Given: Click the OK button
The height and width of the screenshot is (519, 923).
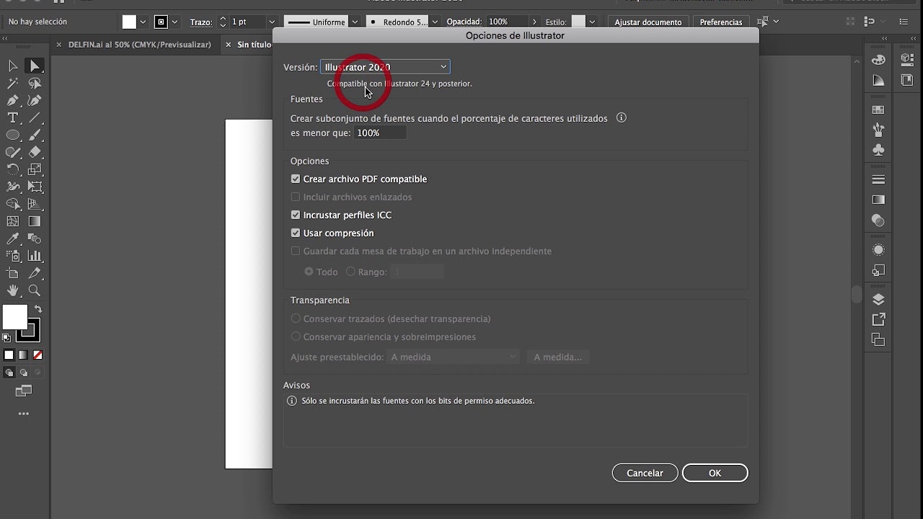Looking at the screenshot, I should coord(715,473).
